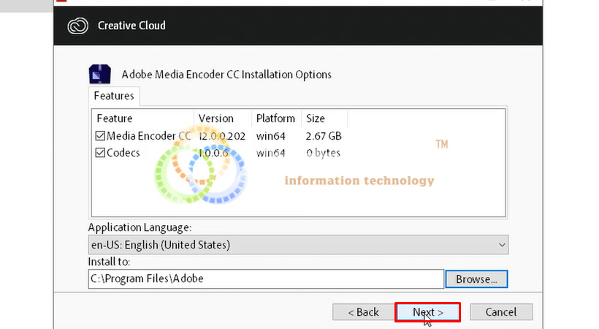Browse for an install location
The image size is (599, 329).
(476, 279)
